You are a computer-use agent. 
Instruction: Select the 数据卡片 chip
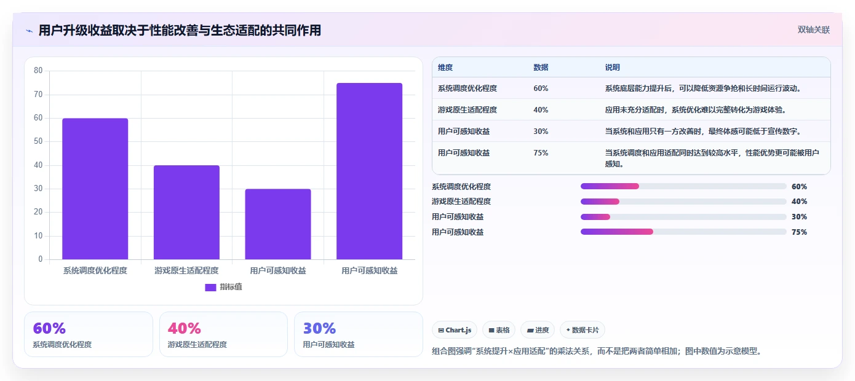coord(583,330)
